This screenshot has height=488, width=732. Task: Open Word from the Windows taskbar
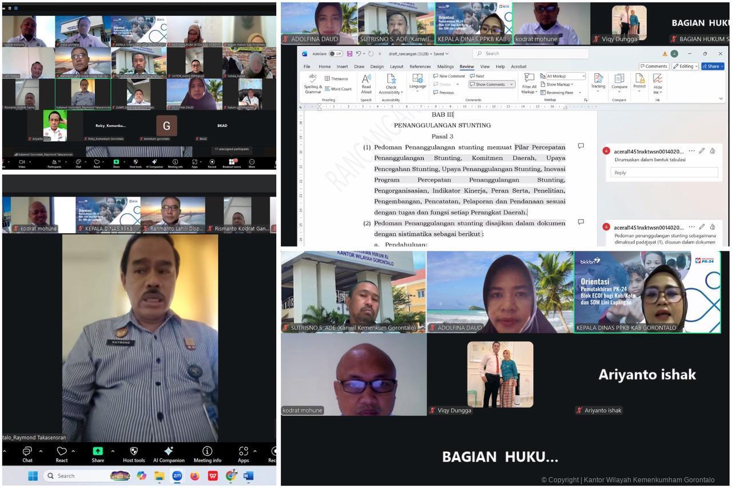click(x=248, y=476)
